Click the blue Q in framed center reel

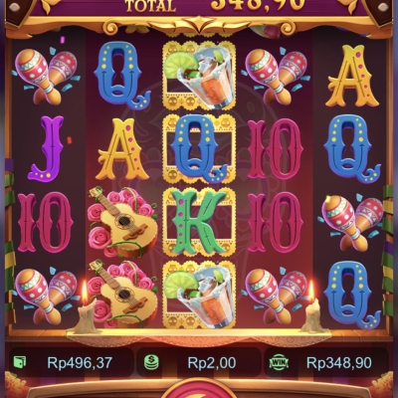199,148
